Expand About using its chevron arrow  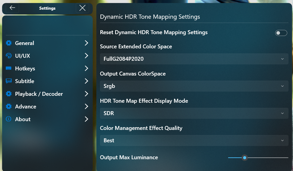coord(86,119)
